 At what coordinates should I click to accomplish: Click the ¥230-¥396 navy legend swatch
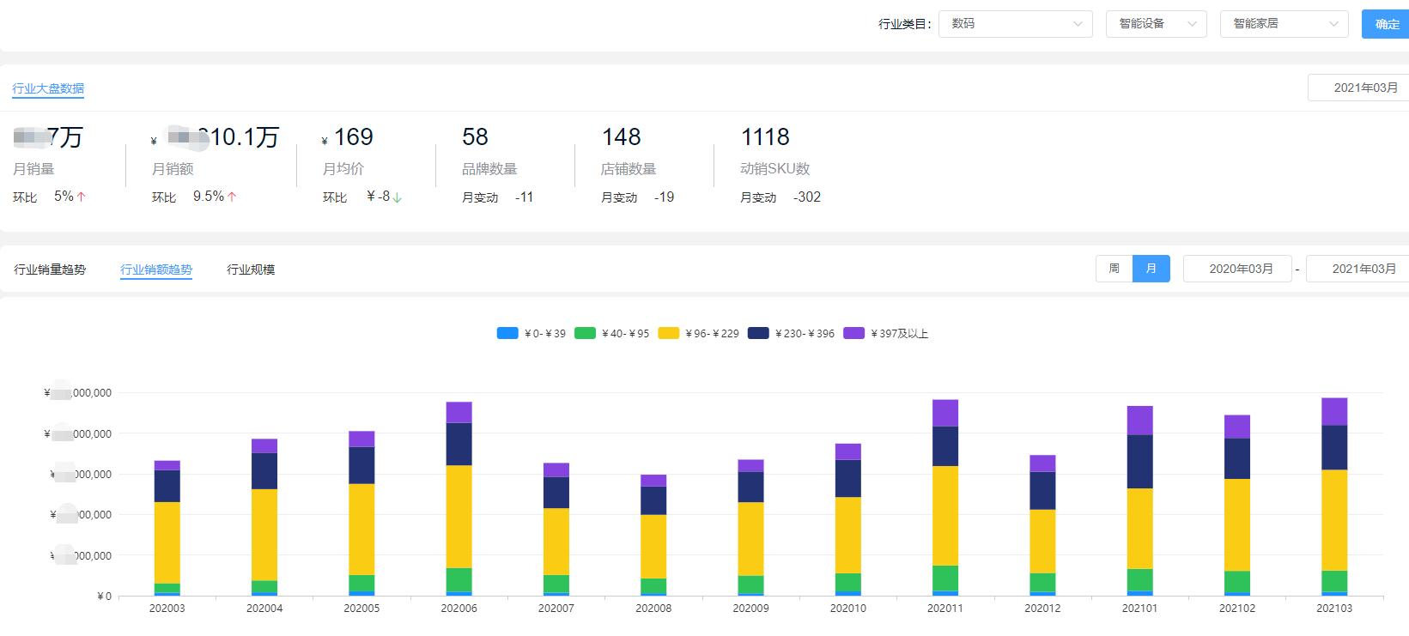tap(758, 333)
